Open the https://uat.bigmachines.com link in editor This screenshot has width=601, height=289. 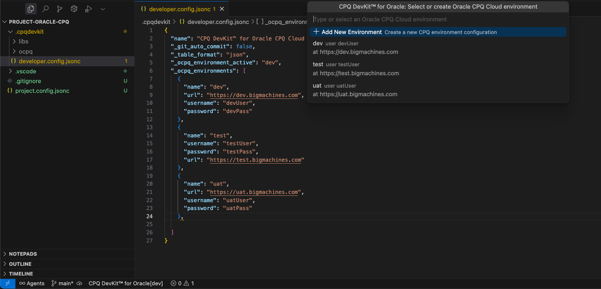click(254, 192)
